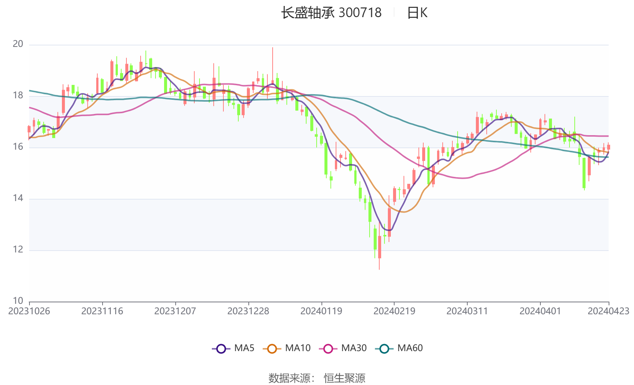The image size is (634, 385).
Task: Select the y-axis value 10
Action: [x=18, y=300]
